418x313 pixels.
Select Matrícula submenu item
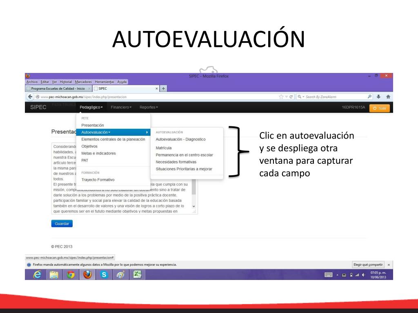tap(164, 148)
